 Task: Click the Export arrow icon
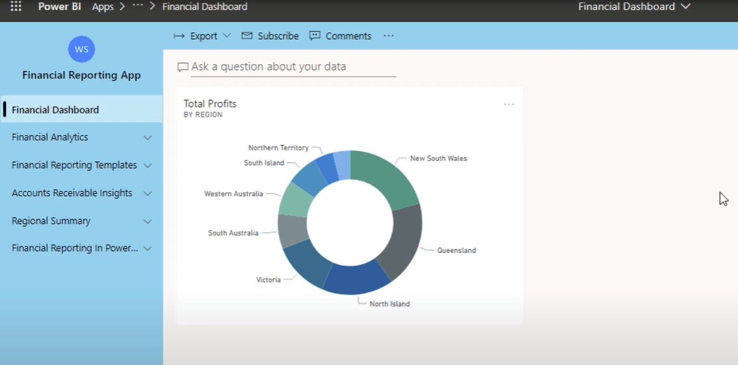[179, 36]
